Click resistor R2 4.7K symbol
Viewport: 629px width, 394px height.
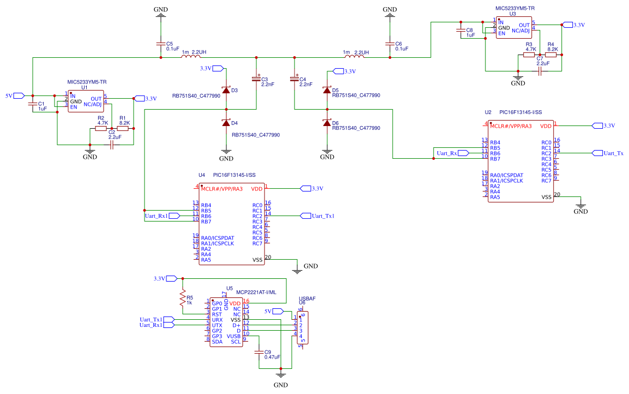click(x=101, y=128)
